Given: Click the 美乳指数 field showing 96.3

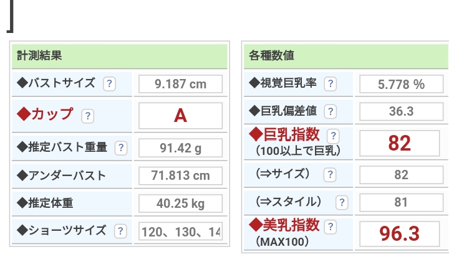Looking at the screenshot, I should tap(401, 233).
